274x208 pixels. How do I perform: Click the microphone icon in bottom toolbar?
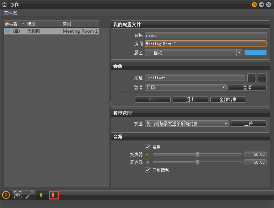(41, 195)
